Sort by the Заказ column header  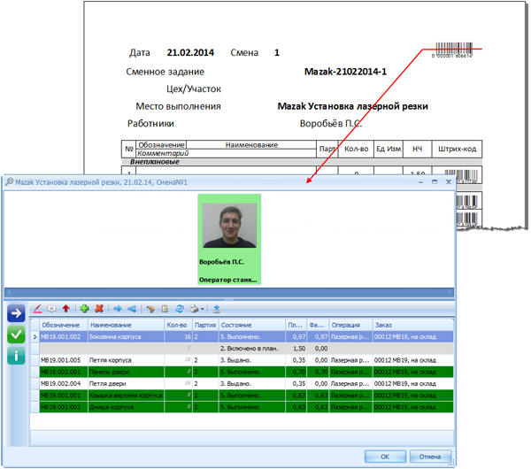412,325
